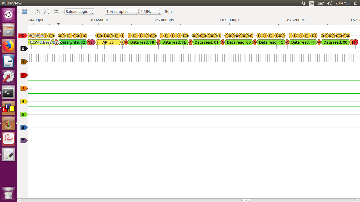Change the 1 MHz sample rate dropdown
Viewport: 360px width, 202px height.
(x=151, y=12)
